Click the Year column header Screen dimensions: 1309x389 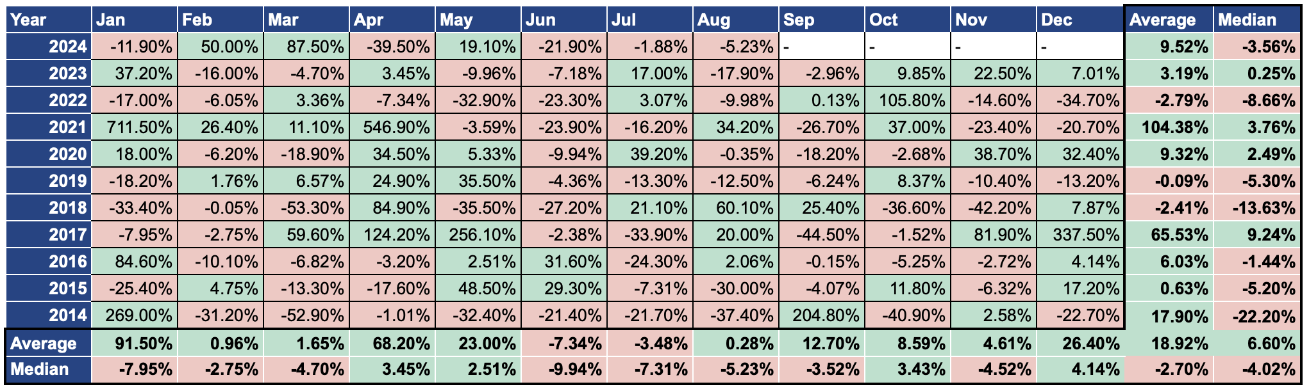(x=47, y=20)
